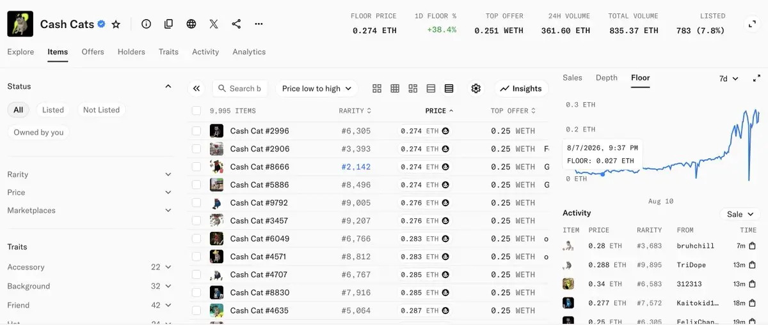Image resolution: width=768 pixels, height=325 pixels.
Task: Check the Cash Cat #3457 row
Action: pyautogui.click(x=196, y=220)
